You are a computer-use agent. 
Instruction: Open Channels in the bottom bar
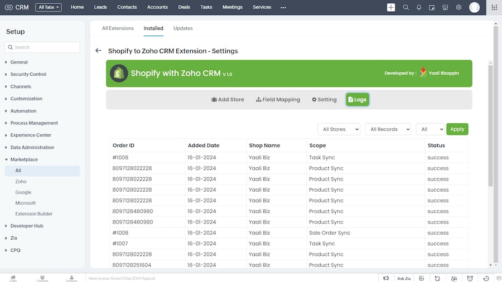(42, 278)
